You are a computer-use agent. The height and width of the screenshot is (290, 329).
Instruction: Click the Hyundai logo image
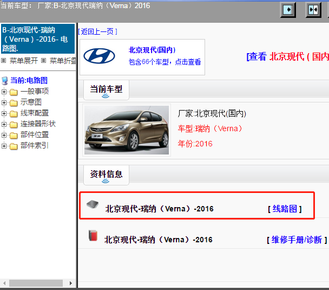[99, 56]
